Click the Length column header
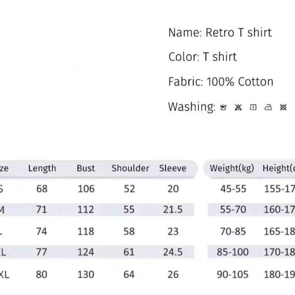This screenshot has height=295, width=295. point(42,168)
